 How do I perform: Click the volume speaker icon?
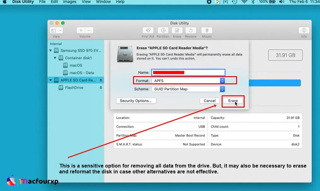click(282, 2)
